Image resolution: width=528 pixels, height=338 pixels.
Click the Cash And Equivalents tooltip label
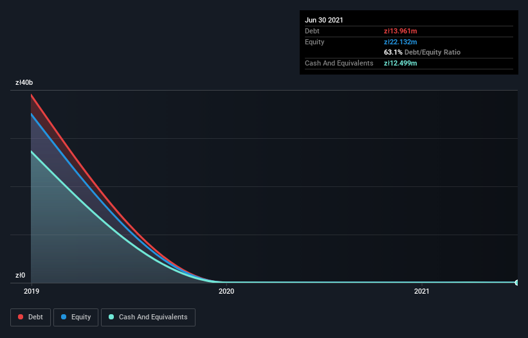(339, 63)
